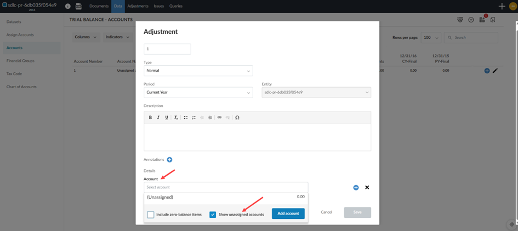This screenshot has width=518, height=231.
Task: Click the Bold formatting icon in Description
Action: coord(150,117)
